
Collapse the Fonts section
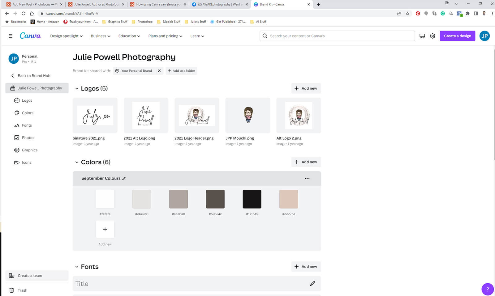(77, 267)
